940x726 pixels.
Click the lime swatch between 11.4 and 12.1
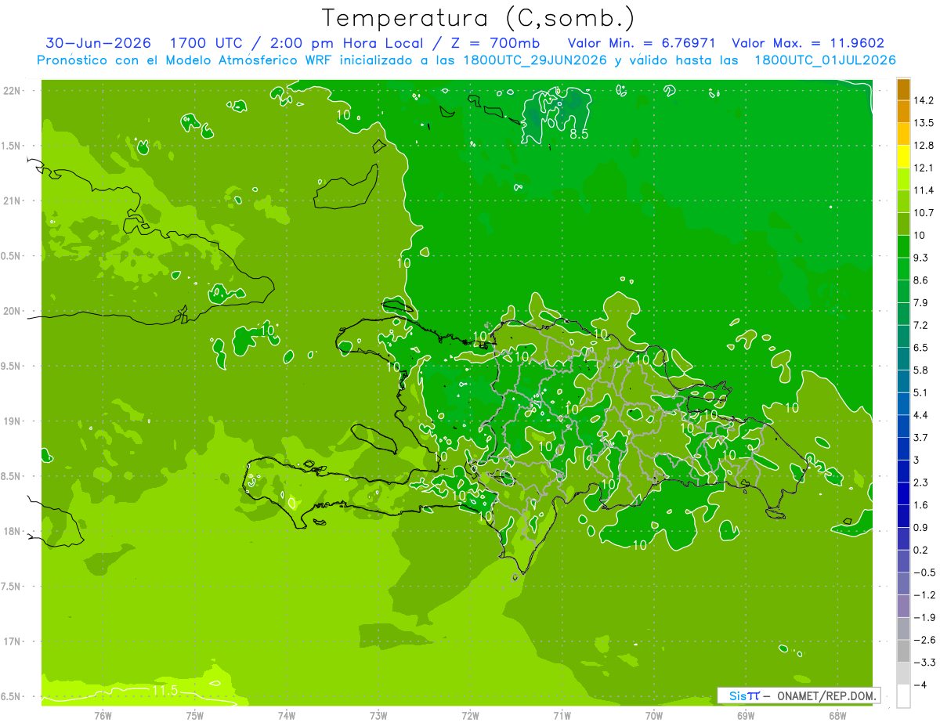[903, 179]
